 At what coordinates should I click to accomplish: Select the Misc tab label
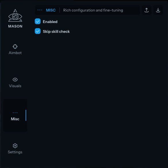15,119
